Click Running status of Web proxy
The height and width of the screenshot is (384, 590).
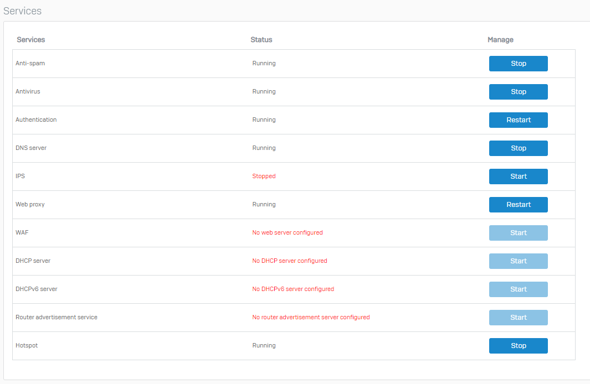(x=264, y=204)
